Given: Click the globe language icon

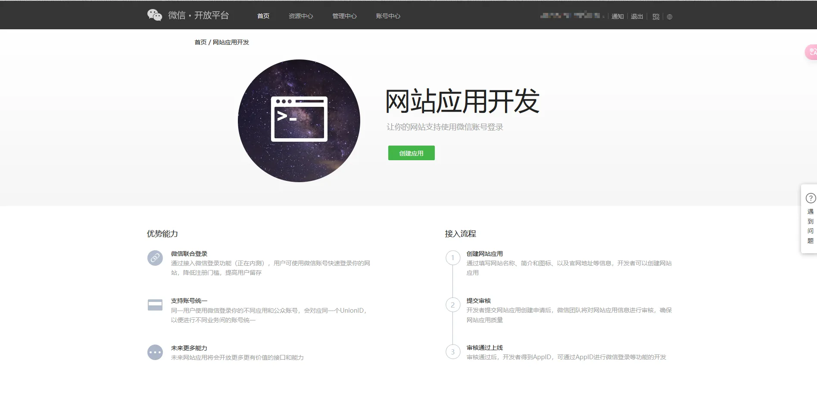Looking at the screenshot, I should (x=670, y=17).
